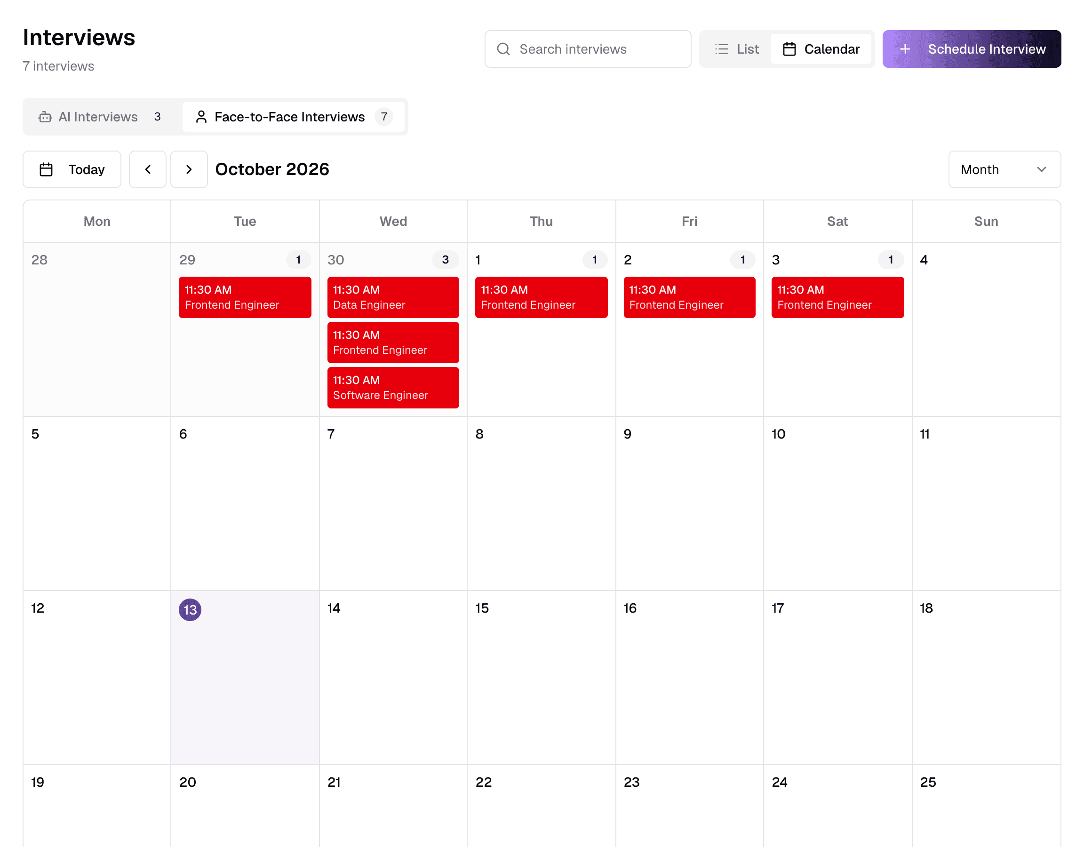The image size is (1084, 847).
Task: Click the calendar icon on Today button
Action: [x=46, y=169]
